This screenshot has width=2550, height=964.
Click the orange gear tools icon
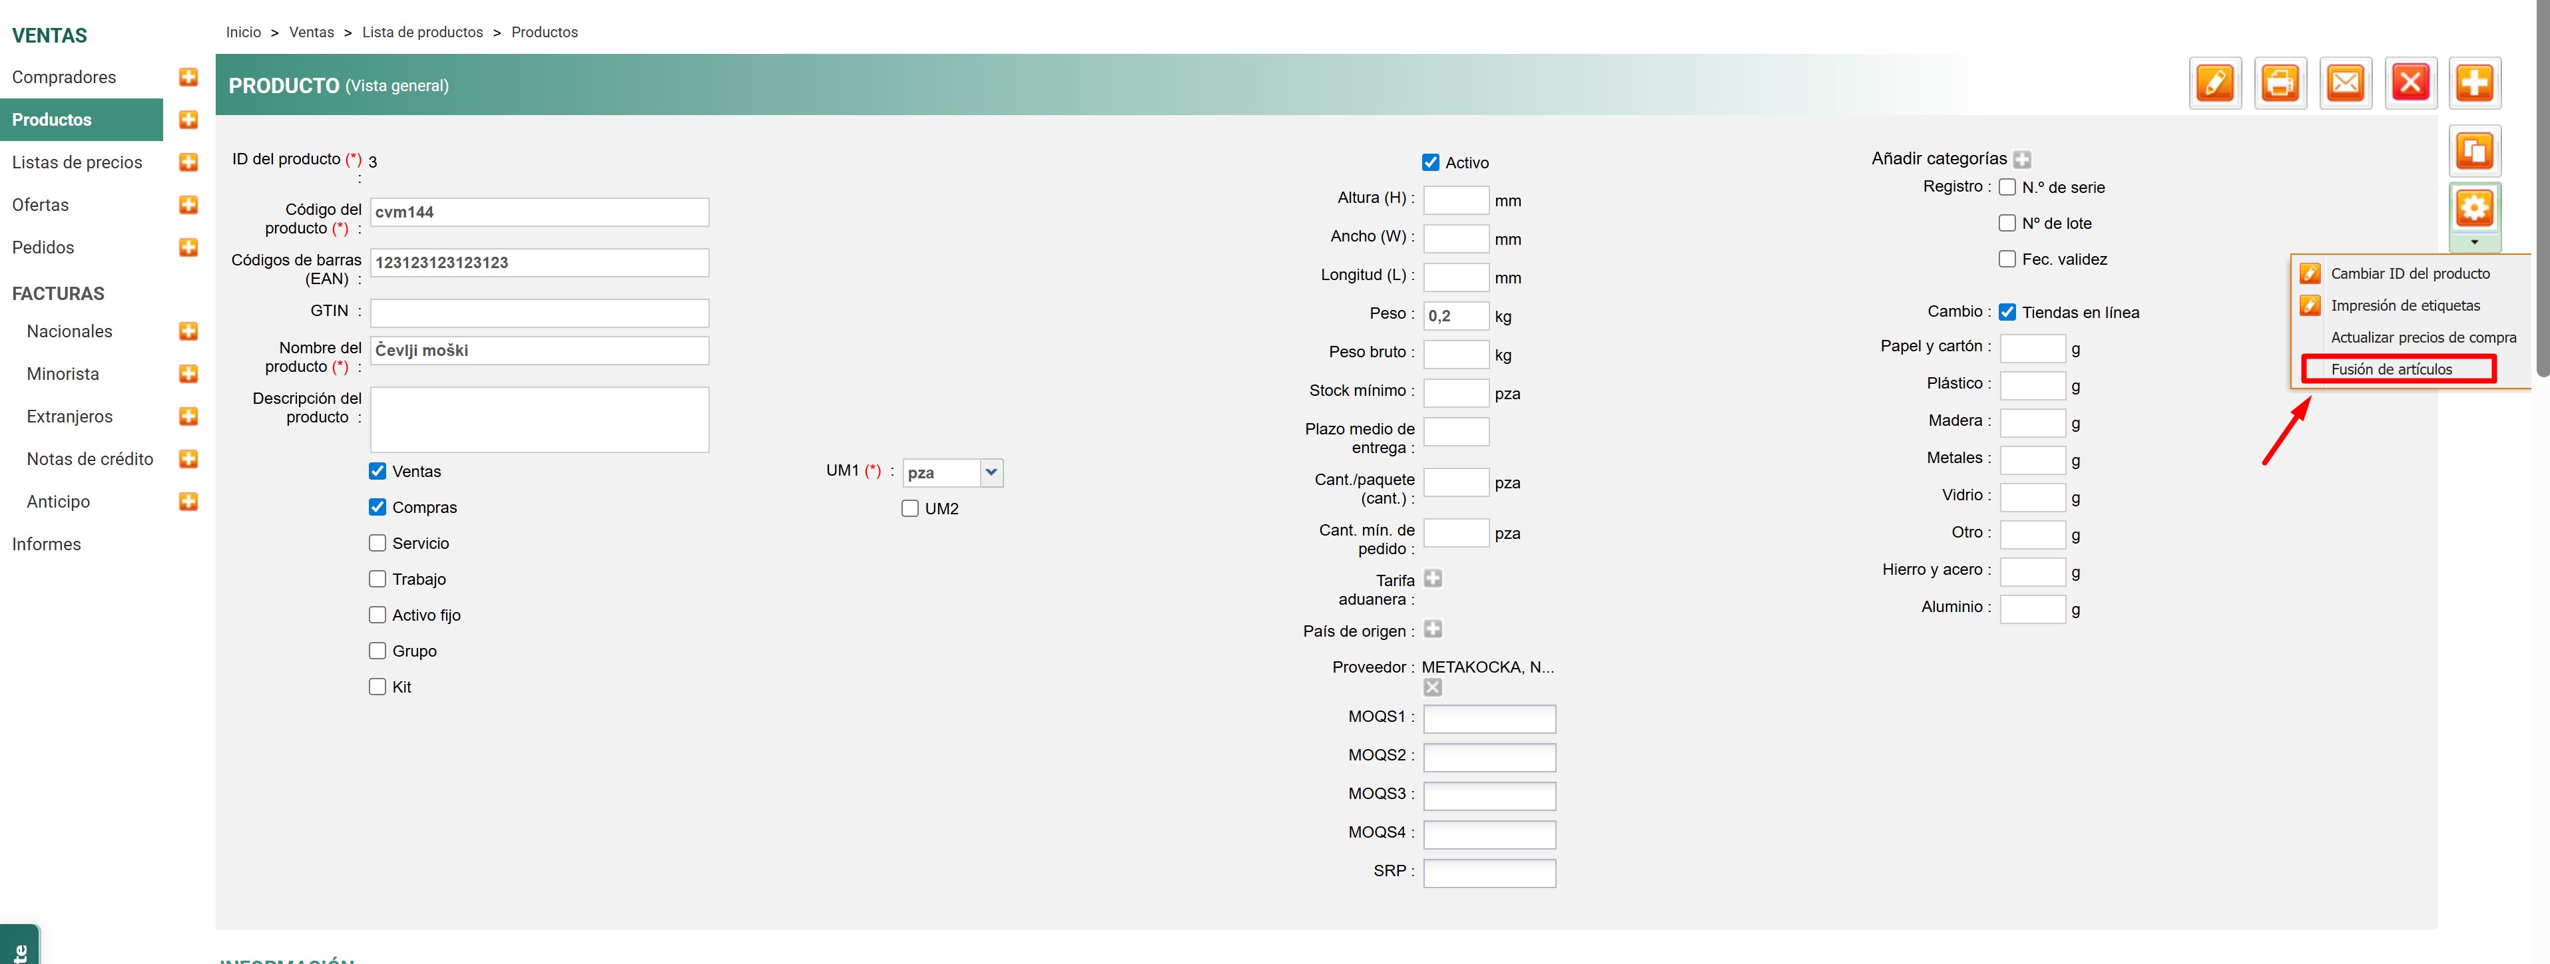tap(2474, 209)
